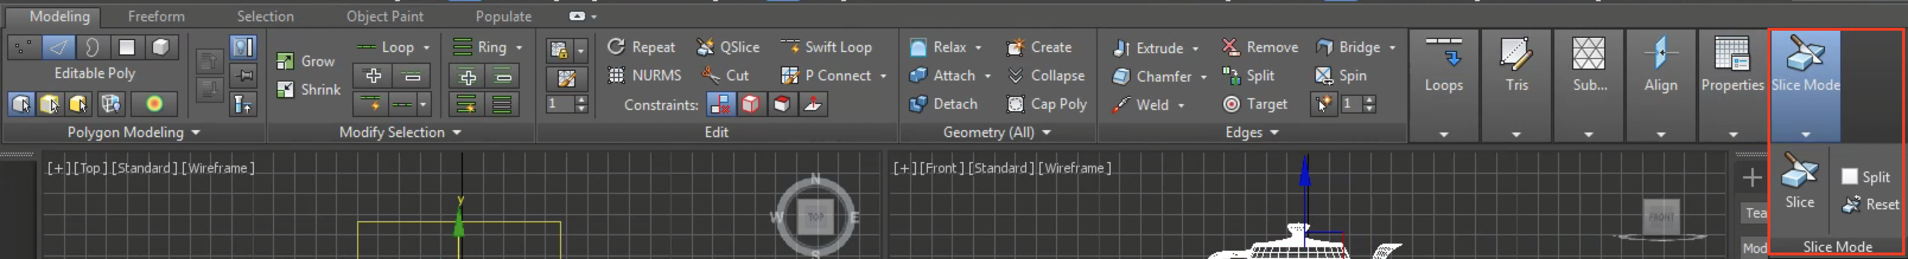
Task: Activate the QSlice tool
Action: click(728, 47)
